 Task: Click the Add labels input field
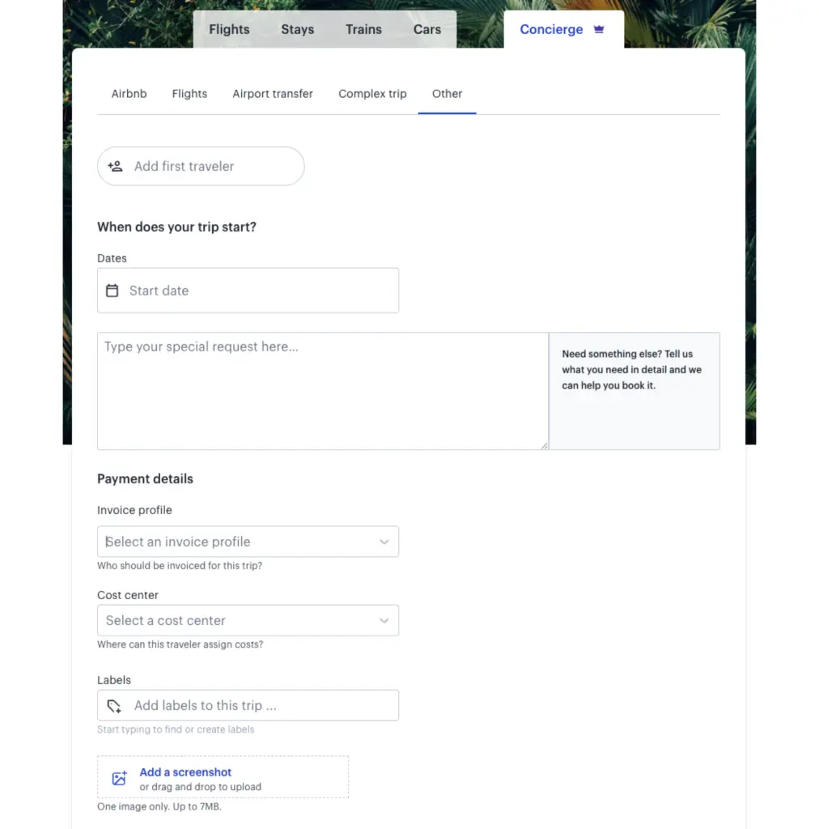(259, 706)
